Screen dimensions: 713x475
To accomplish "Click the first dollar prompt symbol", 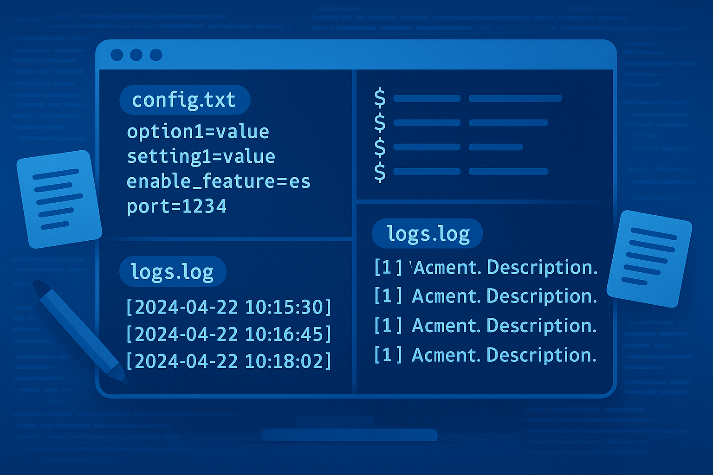I will click(x=380, y=98).
